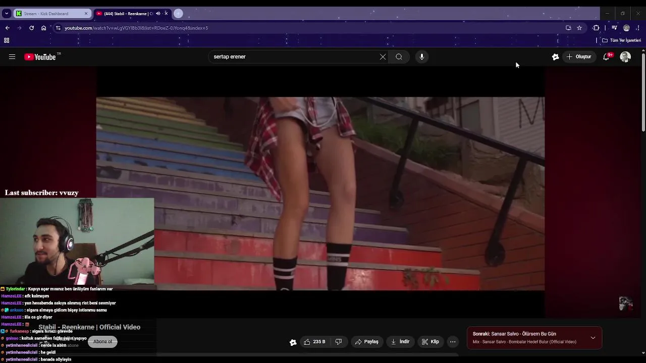Open the Chrome profile avatar
Screen dimensions: 646x363
point(626,28)
